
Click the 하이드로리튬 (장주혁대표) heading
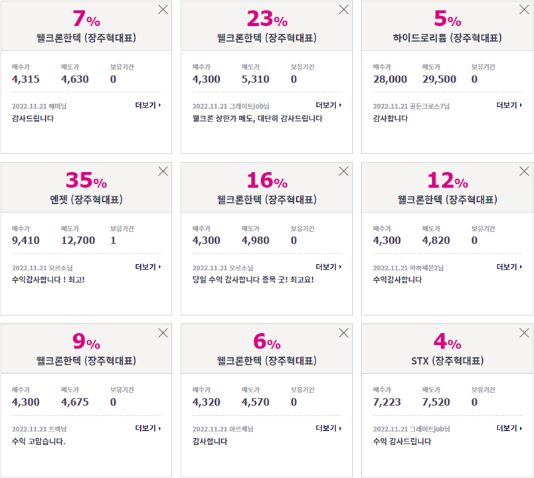(x=447, y=37)
